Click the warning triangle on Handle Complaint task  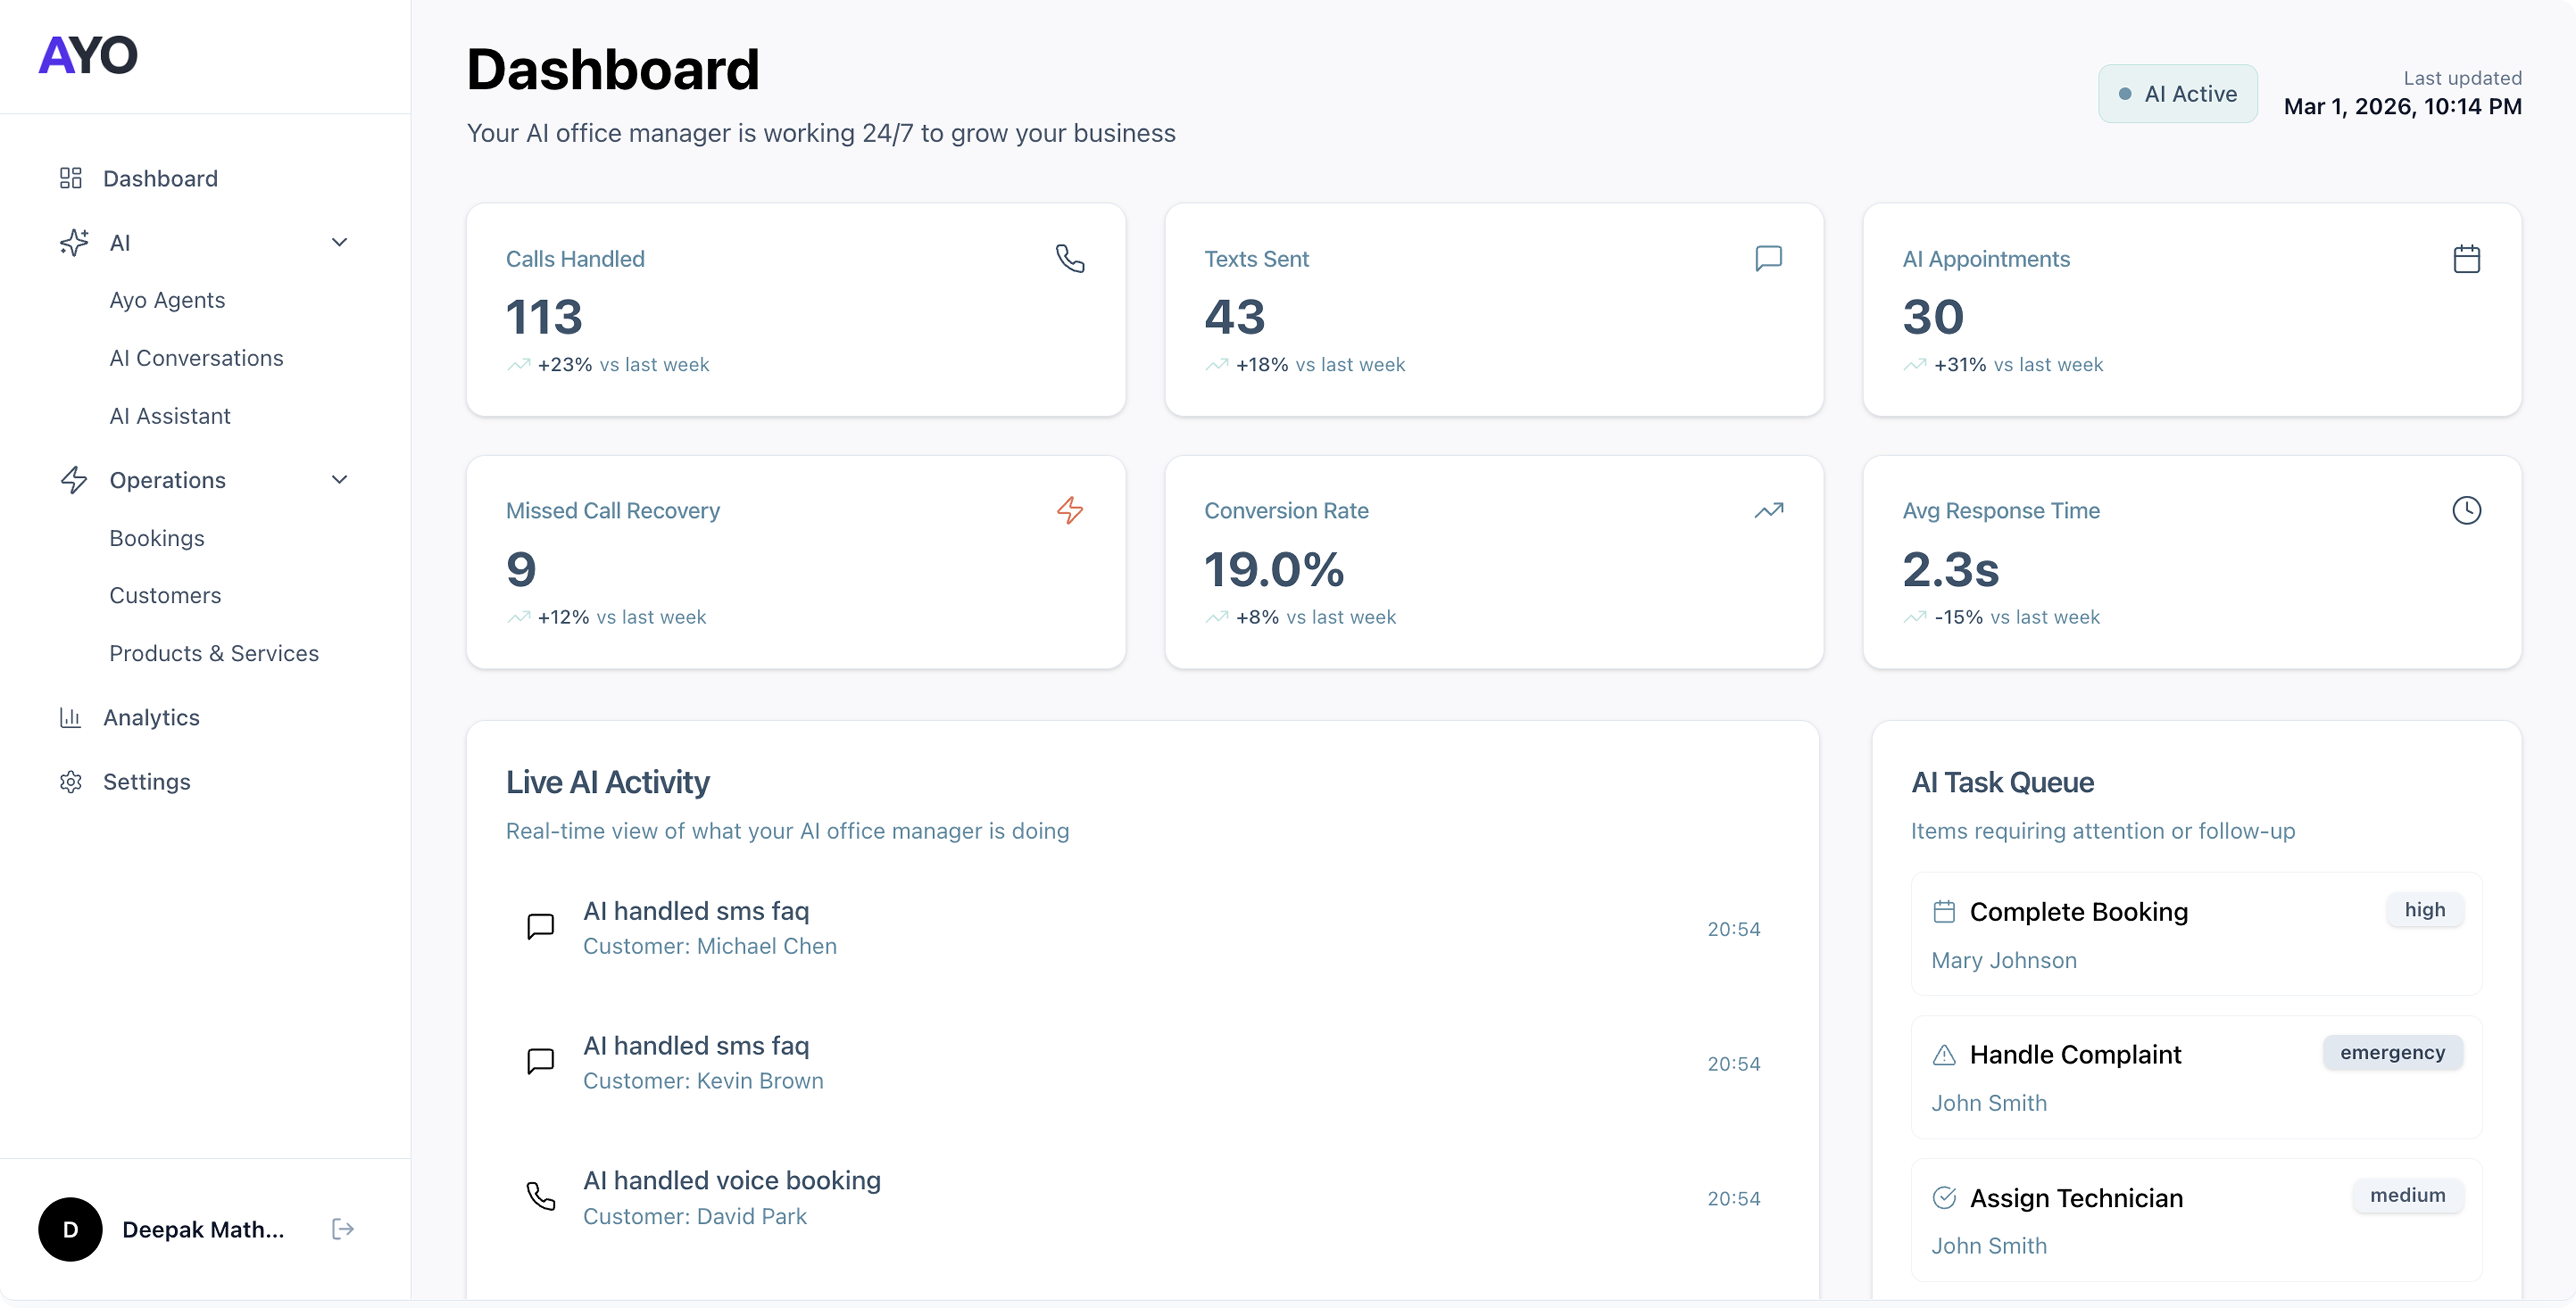(x=1944, y=1055)
